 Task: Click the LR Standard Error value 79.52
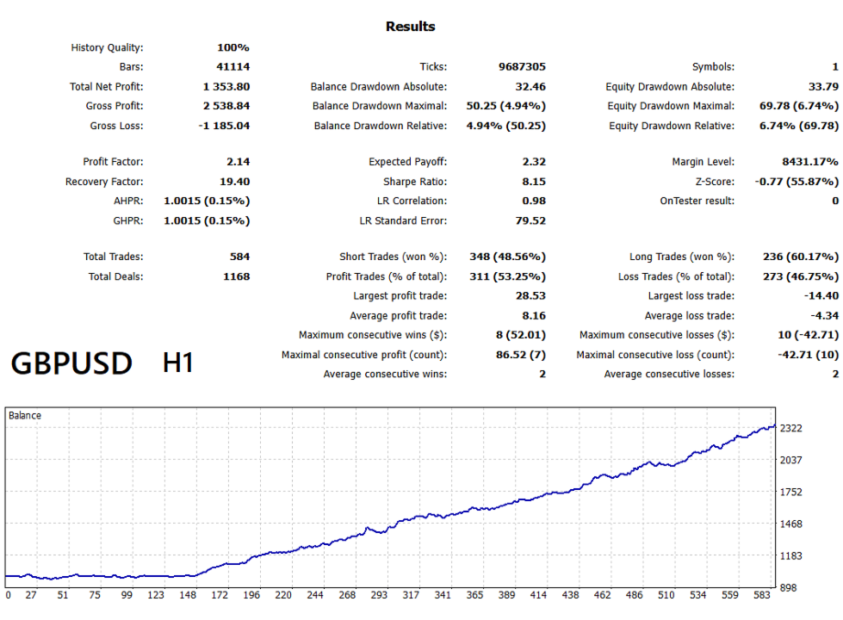pyautogui.click(x=530, y=221)
